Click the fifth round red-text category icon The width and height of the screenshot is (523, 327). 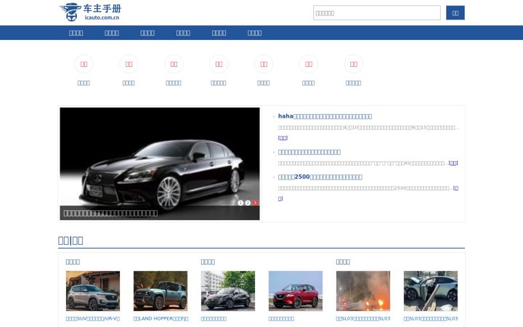(264, 64)
